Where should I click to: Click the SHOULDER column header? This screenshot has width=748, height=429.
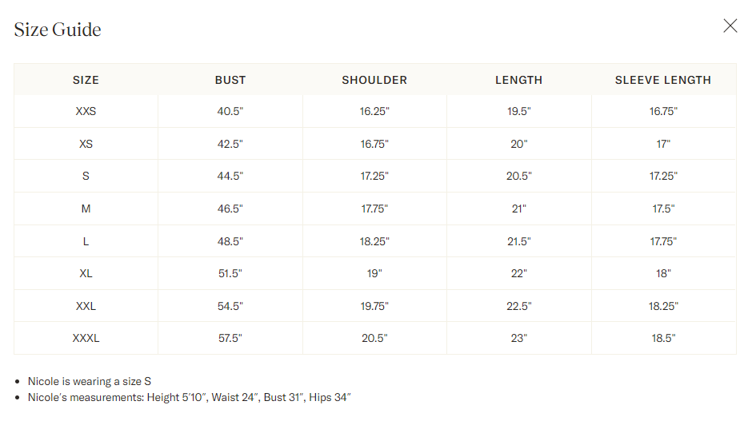coord(374,80)
